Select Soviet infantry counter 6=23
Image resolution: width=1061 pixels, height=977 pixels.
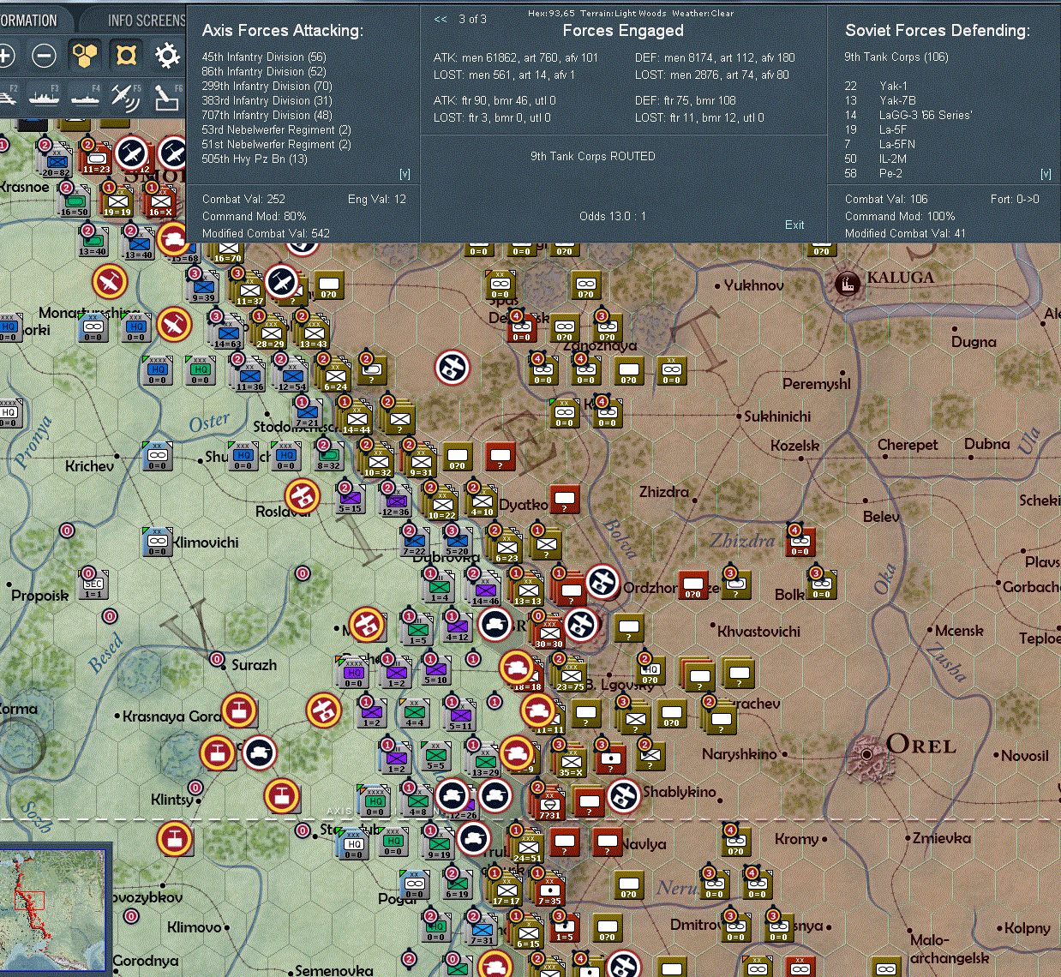click(507, 548)
